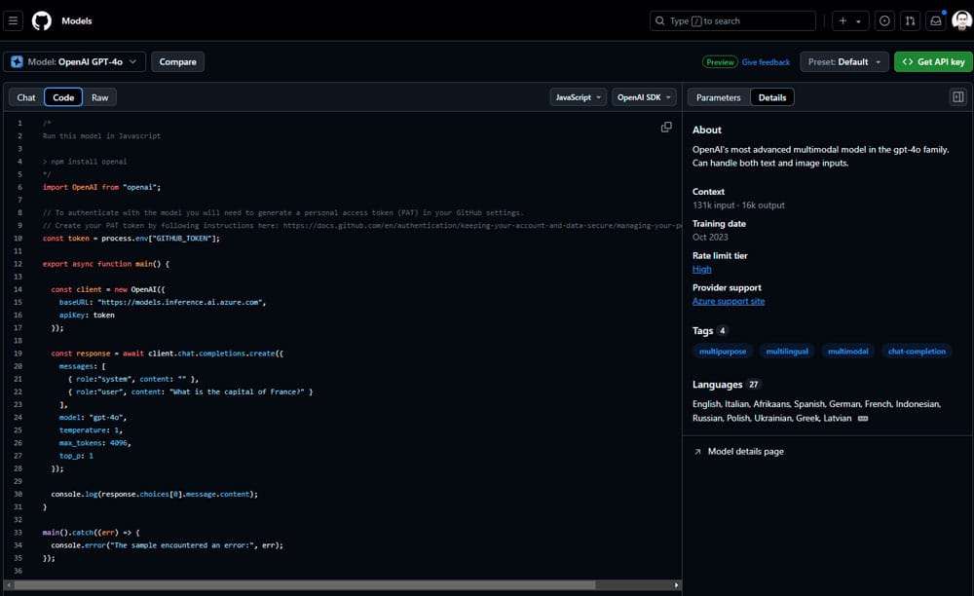The height and width of the screenshot is (596, 974).
Task: Open the High rate limit tier link
Action: point(702,269)
